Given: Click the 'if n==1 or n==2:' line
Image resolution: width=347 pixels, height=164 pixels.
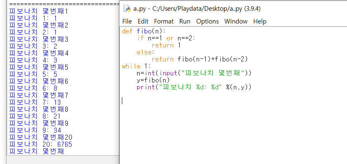Looking at the screenshot, I should point(166,38).
